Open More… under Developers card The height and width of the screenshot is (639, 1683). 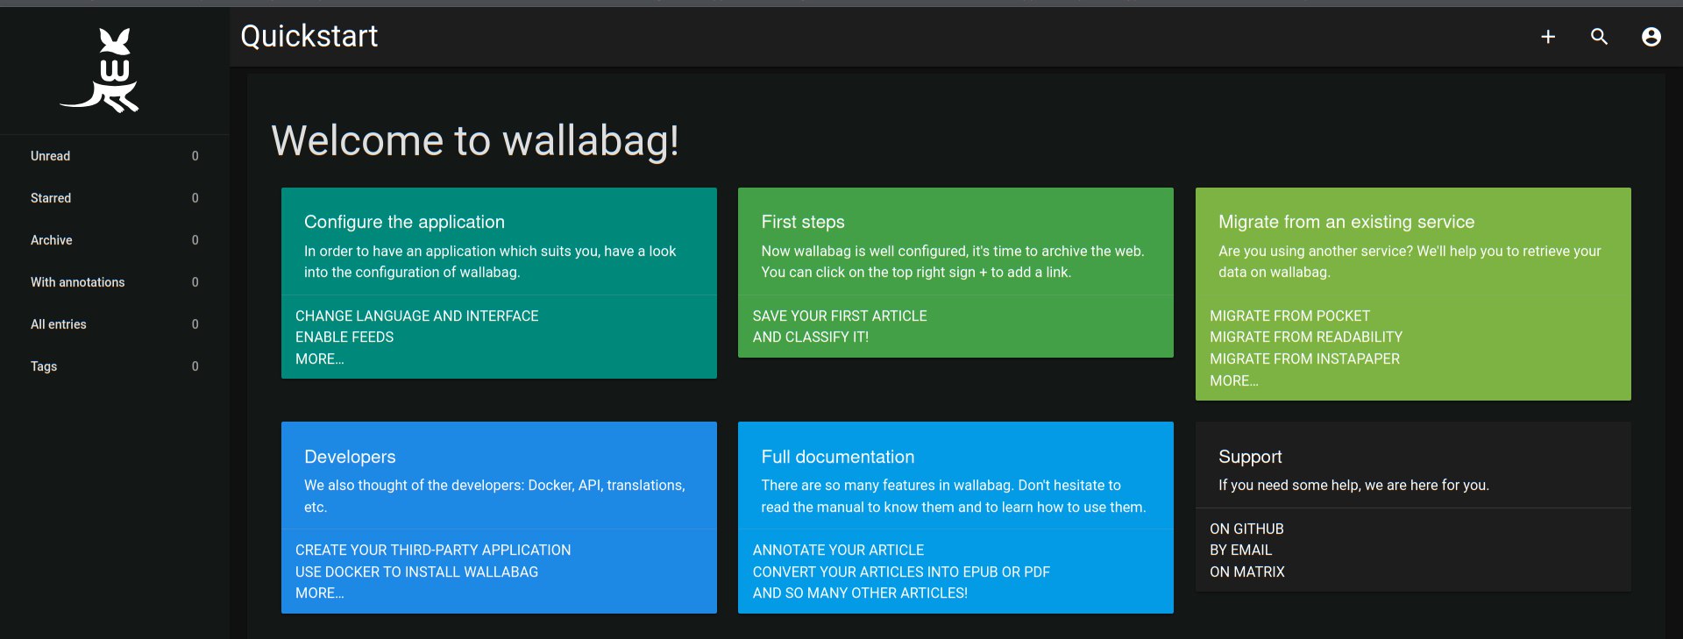pyautogui.click(x=320, y=593)
